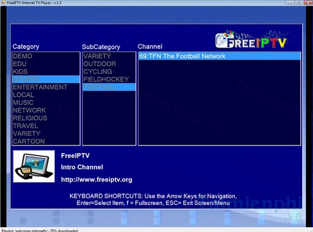Pick the MUSIC category
Viewport: 313px width, 232px height.
46,103
